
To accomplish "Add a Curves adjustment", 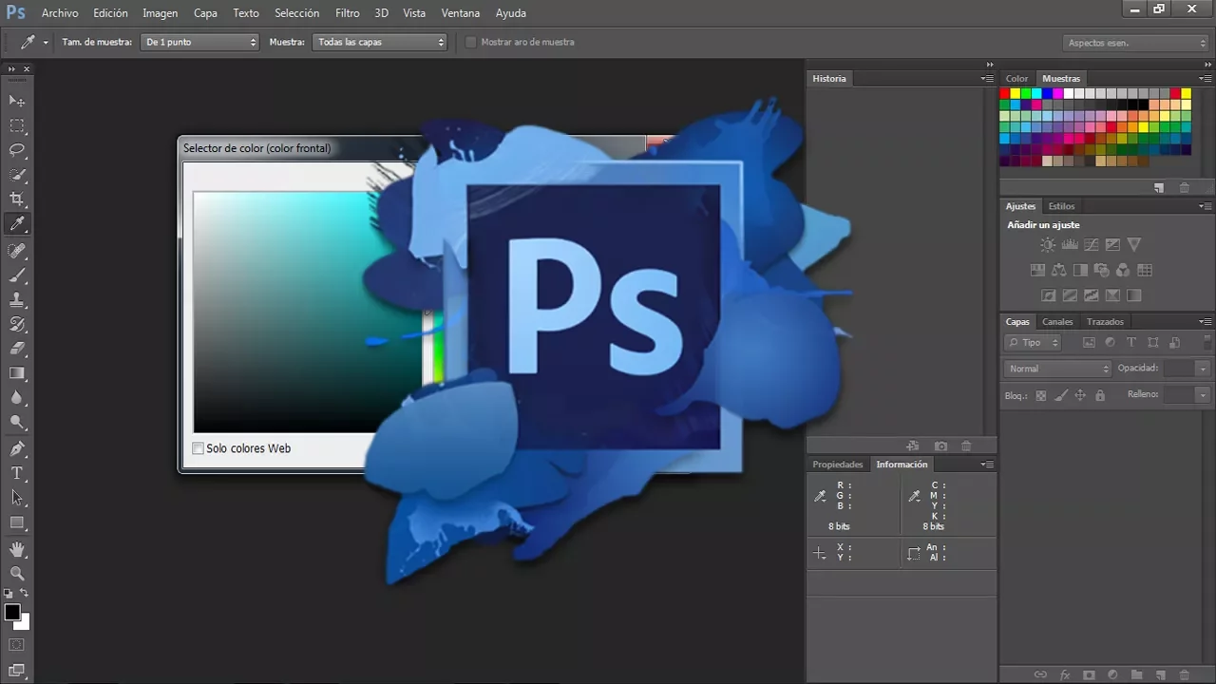I will (1092, 245).
